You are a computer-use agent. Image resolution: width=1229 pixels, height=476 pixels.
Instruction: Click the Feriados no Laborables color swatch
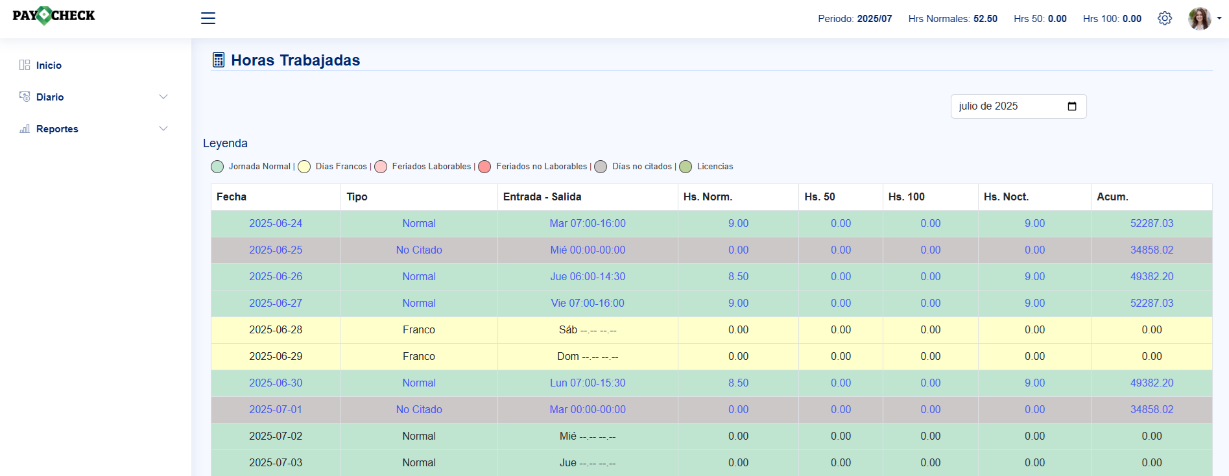pos(484,167)
